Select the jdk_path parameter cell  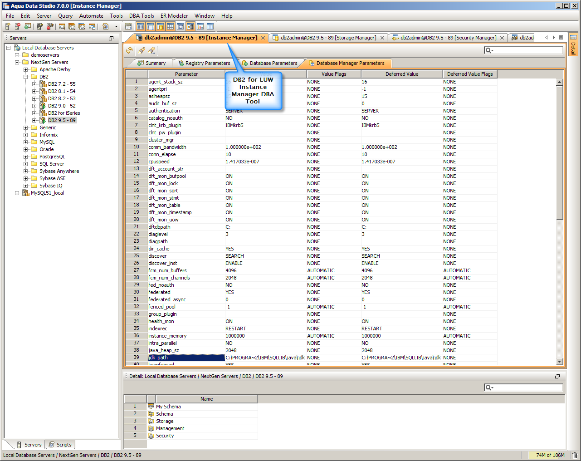tap(186, 358)
